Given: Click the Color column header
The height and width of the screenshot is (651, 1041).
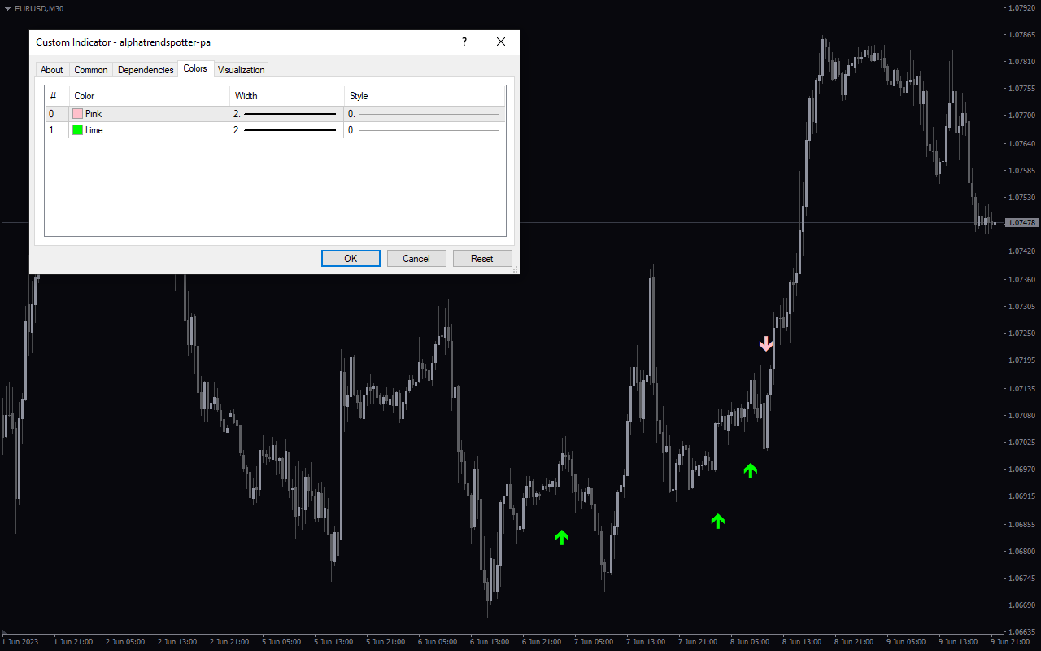Looking at the screenshot, I should coord(149,96).
